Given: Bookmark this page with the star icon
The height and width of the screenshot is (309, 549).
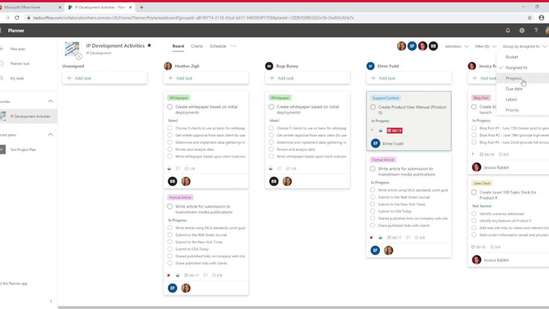Looking at the screenshot, I should click(530, 18).
